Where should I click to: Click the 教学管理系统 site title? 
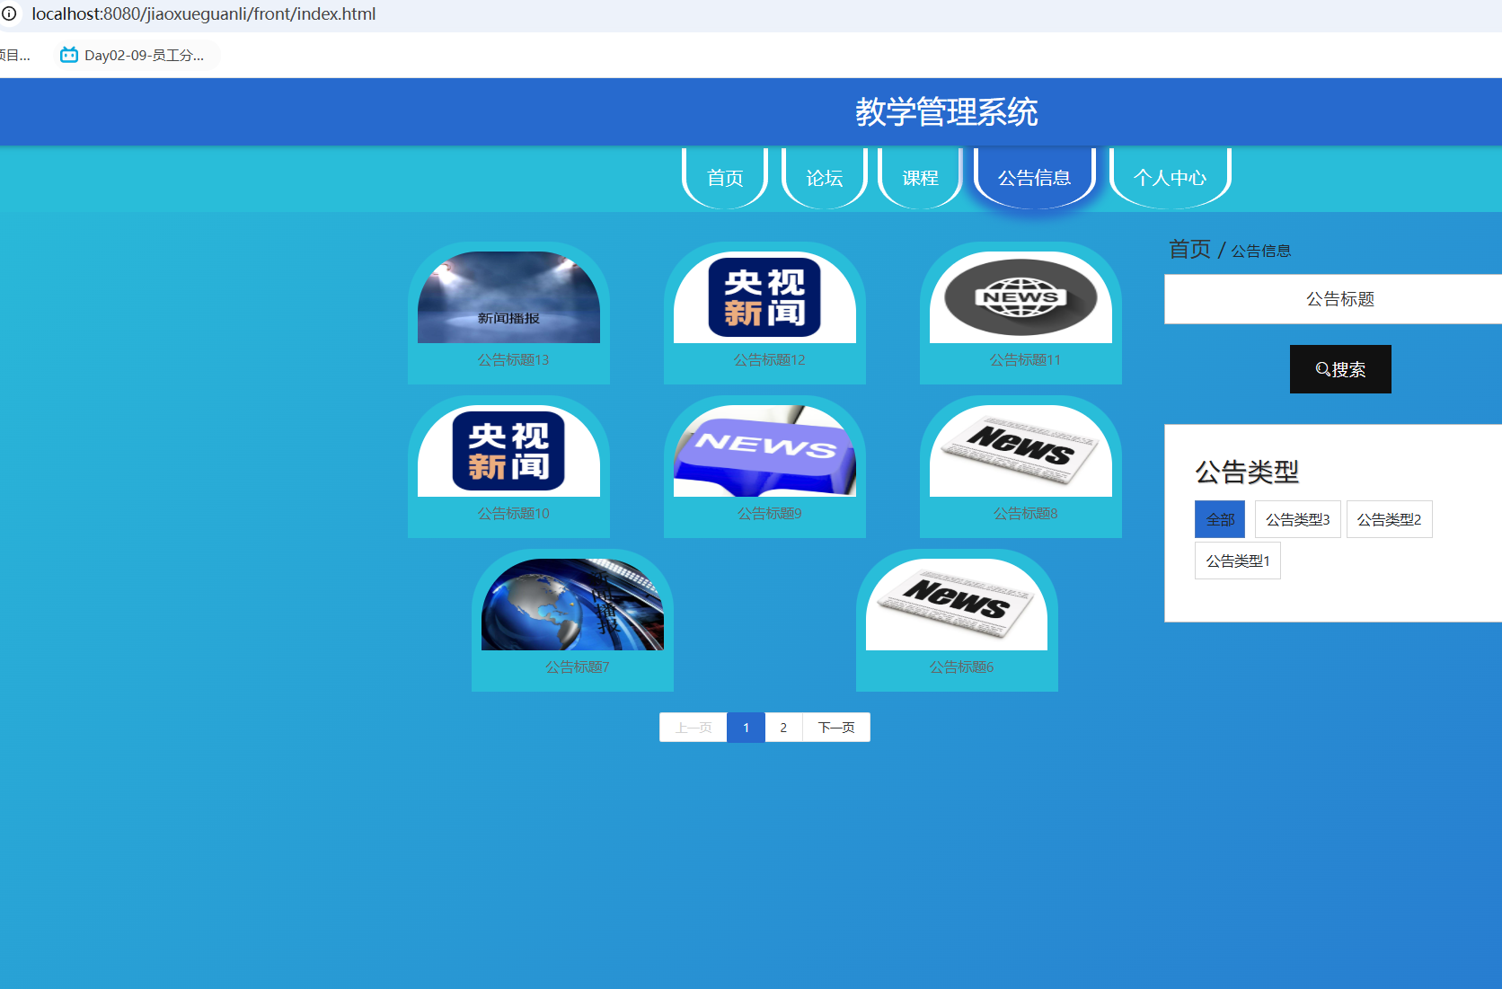[x=946, y=112]
